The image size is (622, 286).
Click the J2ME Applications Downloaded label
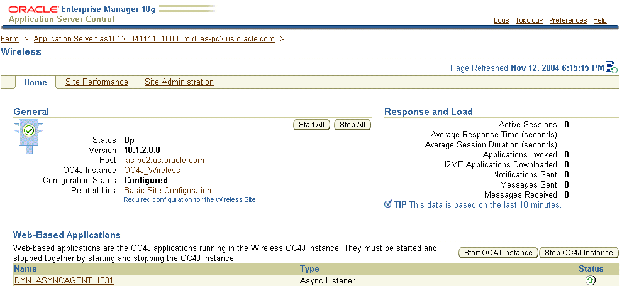(x=500, y=164)
